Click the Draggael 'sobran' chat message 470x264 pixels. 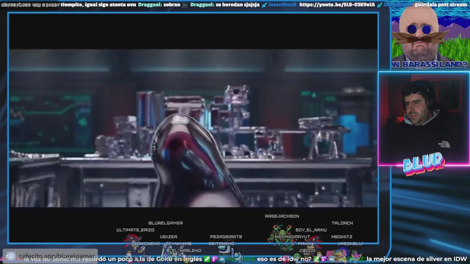click(x=159, y=5)
